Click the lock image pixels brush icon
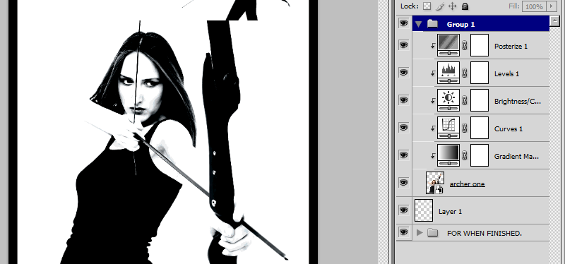This screenshot has width=565, height=264. pyautogui.click(x=440, y=6)
